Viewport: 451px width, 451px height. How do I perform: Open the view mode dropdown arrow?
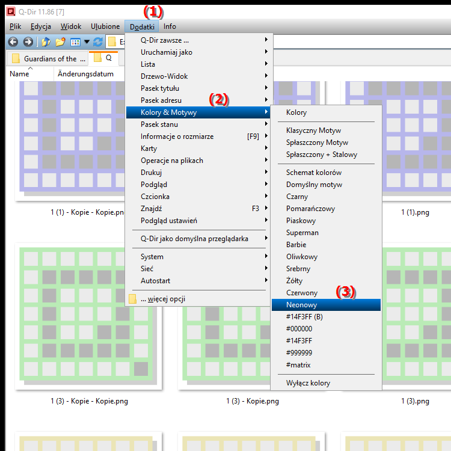pos(87,42)
